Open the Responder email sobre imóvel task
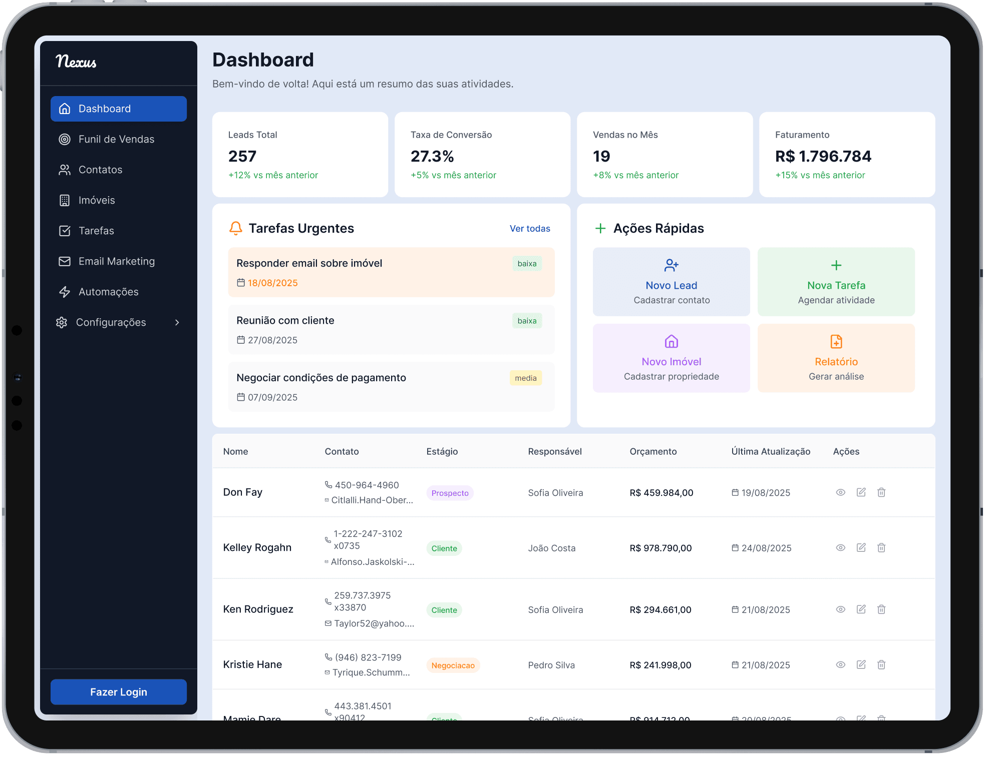988x757 pixels. [309, 263]
